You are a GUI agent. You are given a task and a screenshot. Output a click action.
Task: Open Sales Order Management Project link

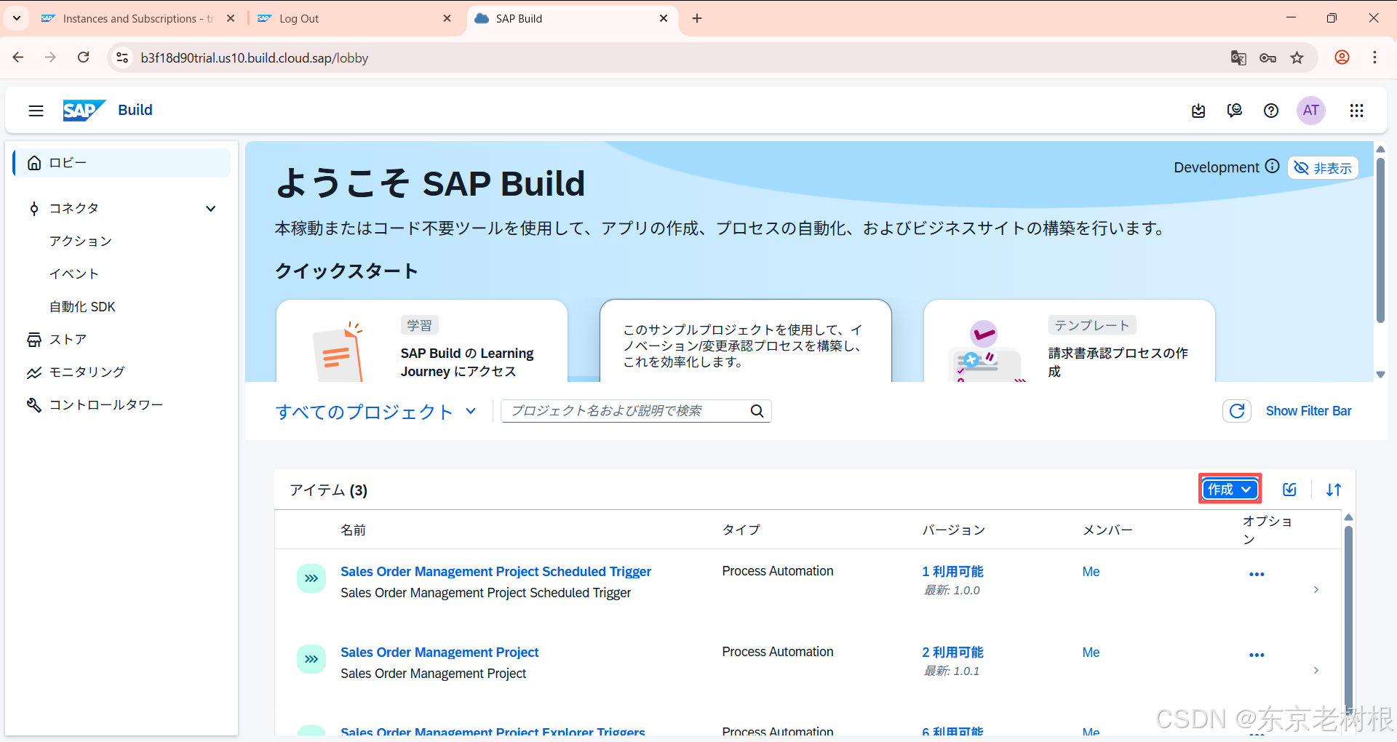[439, 653]
